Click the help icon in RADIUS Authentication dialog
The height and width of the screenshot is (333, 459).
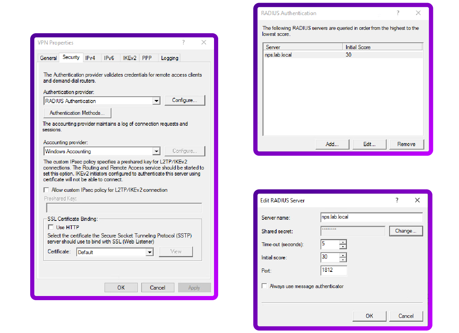coord(398,13)
